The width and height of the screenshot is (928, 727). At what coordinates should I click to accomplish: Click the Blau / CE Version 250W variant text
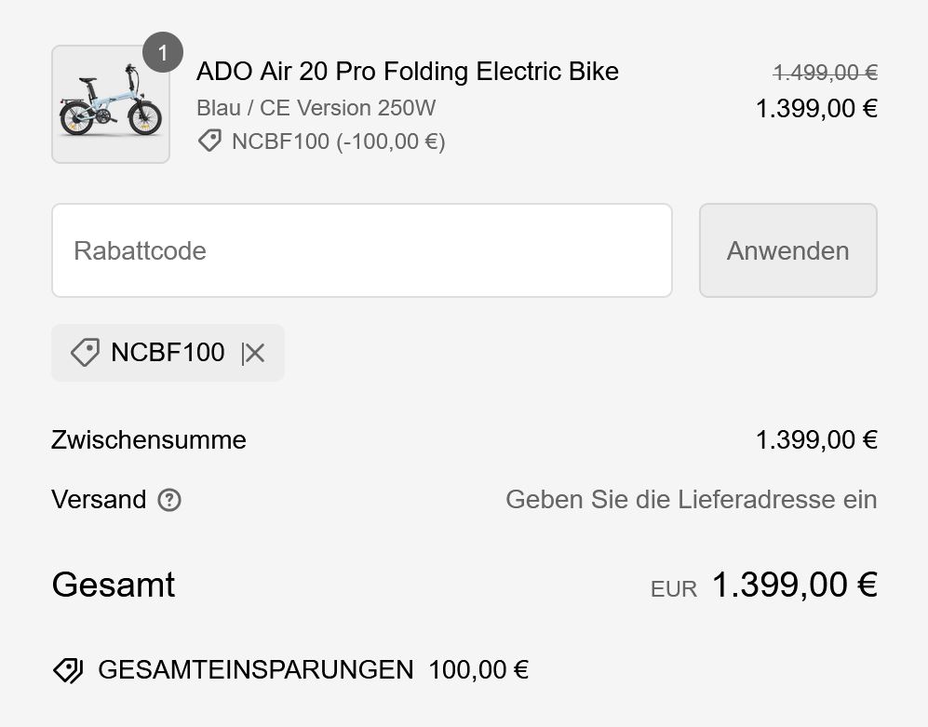(x=316, y=107)
